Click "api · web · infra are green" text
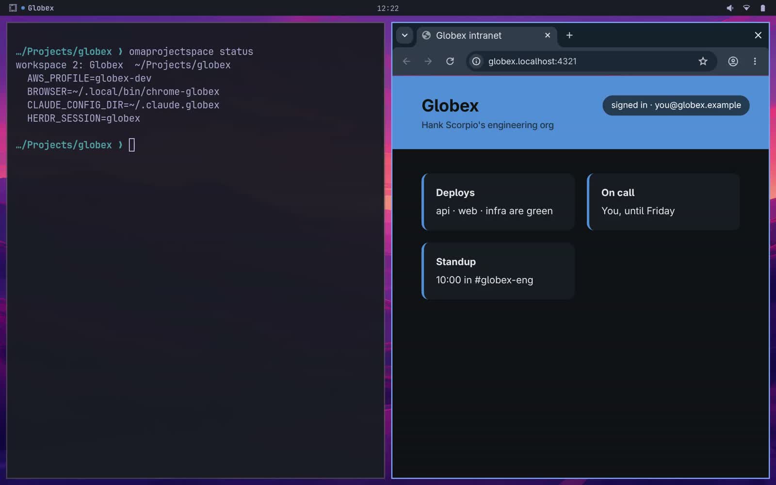This screenshot has height=485, width=776. tap(494, 211)
